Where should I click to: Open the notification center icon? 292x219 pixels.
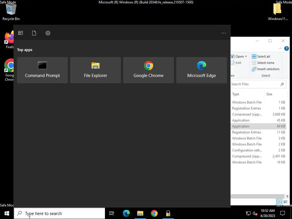[x=283, y=213]
